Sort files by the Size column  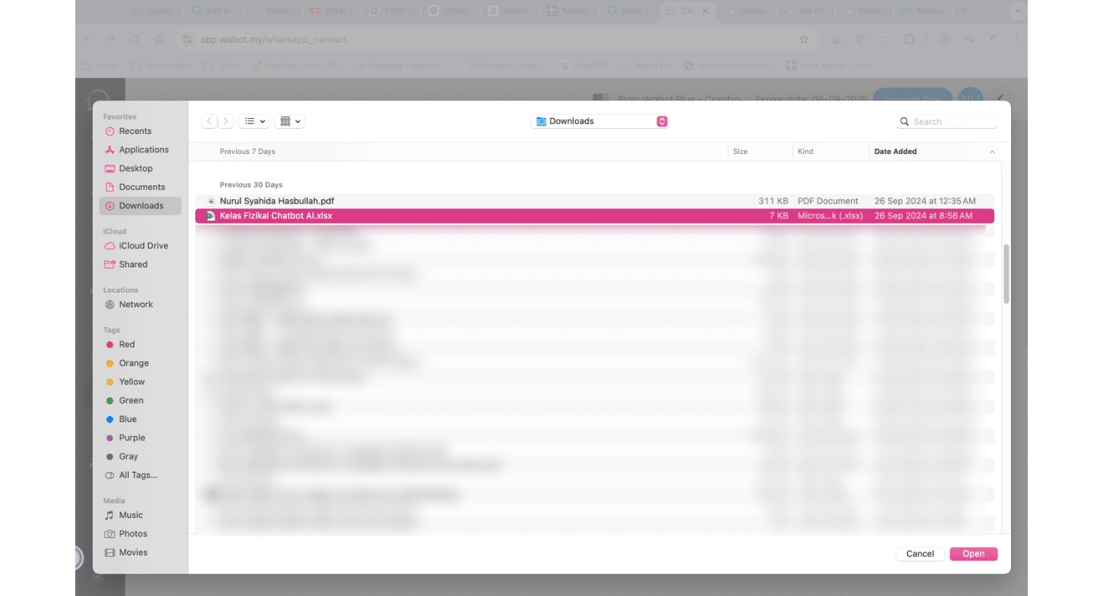point(760,152)
